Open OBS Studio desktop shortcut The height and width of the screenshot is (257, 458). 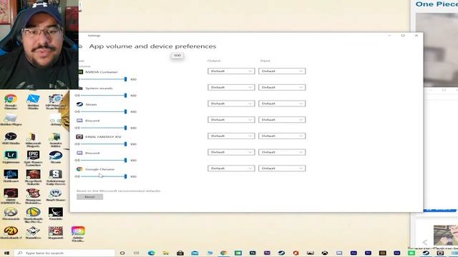pyautogui.click(x=11, y=138)
